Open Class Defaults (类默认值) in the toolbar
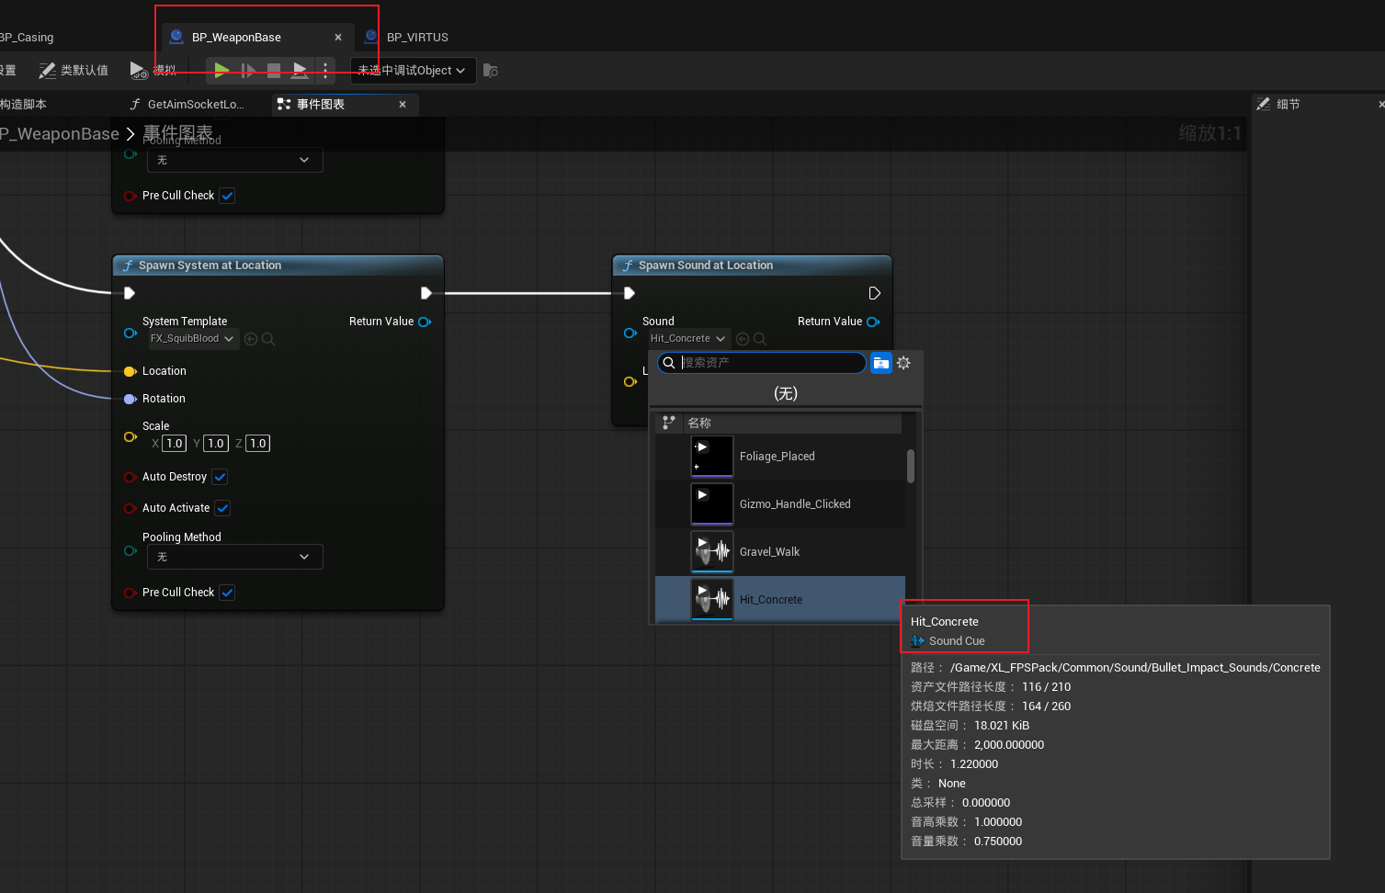The width and height of the screenshot is (1385, 893). [74, 70]
